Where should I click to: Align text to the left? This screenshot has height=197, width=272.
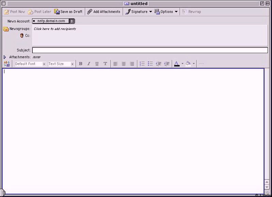116,64
